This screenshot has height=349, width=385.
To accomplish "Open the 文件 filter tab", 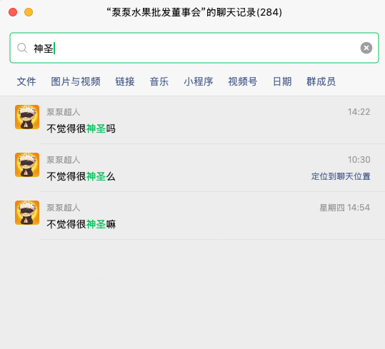I will pos(26,81).
